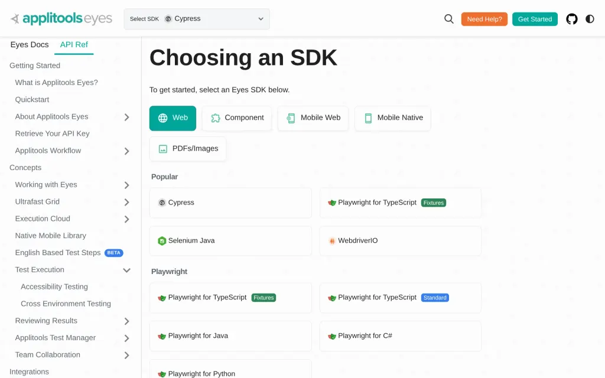Open the search magnifier icon
Viewport: 605px width, 378px height.
pyautogui.click(x=449, y=19)
